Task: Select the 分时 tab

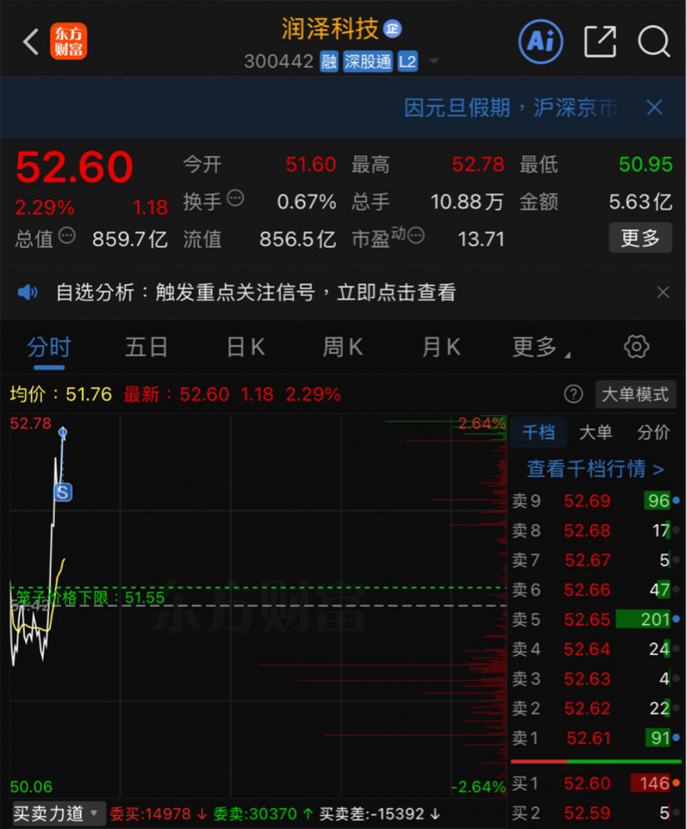Action: (x=49, y=348)
